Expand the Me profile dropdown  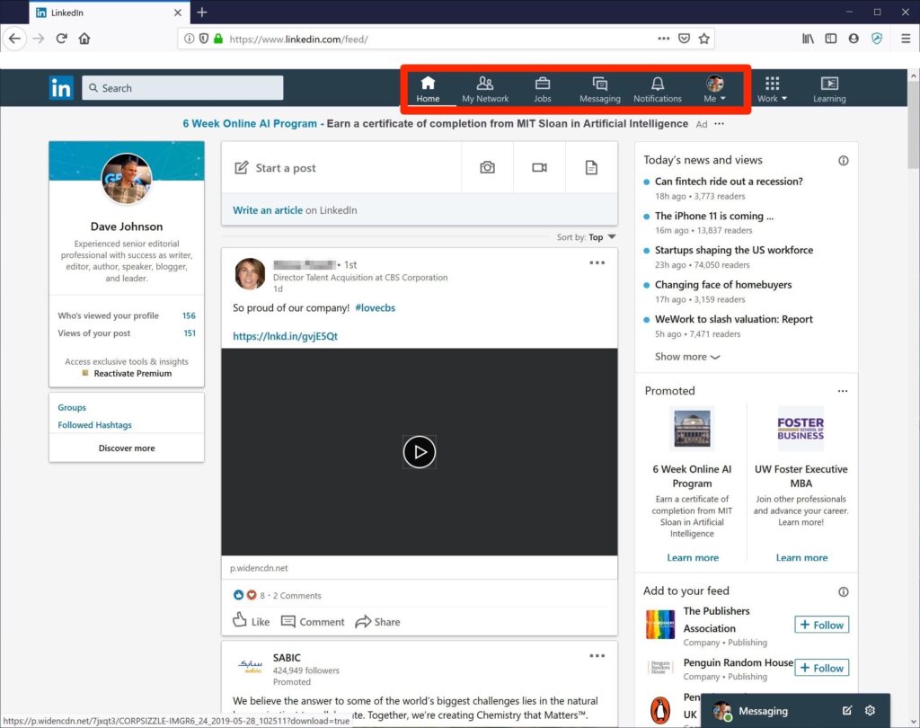tap(714, 89)
